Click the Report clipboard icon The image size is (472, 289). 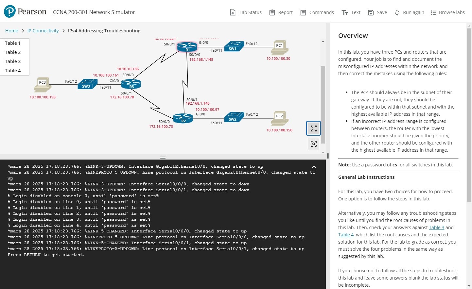tap(272, 12)
